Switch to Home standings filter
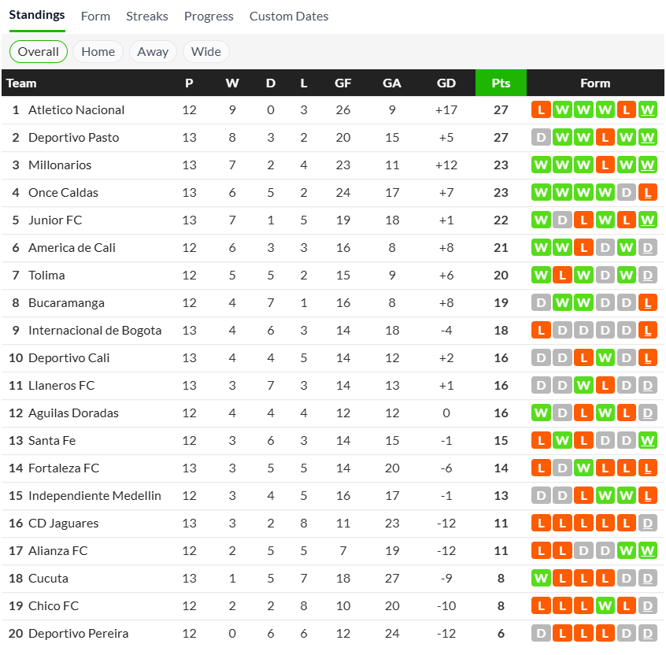Viewport: 666px width, 655px height. pos(98,52)
